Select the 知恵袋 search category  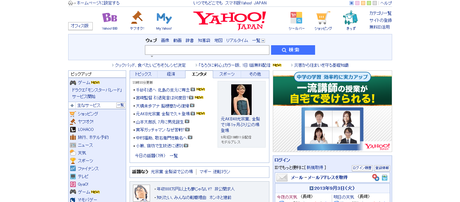click(204, 40)
